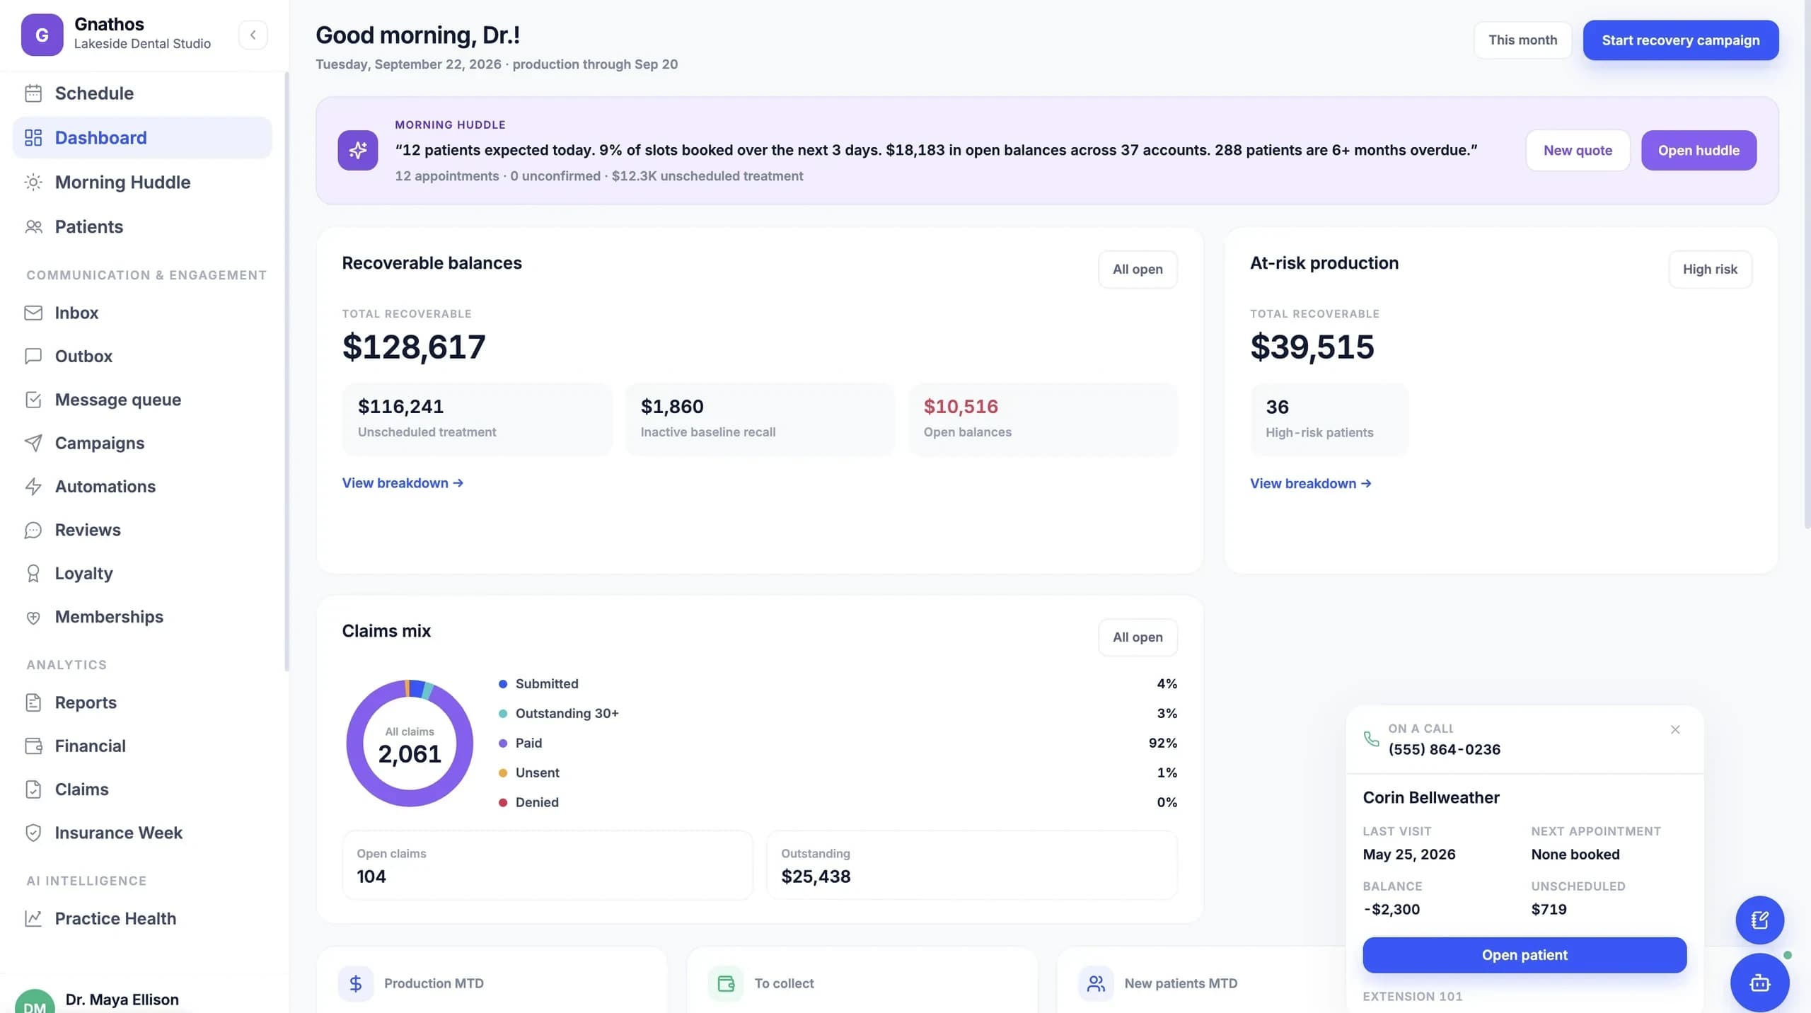This screenshot has width=1811, height=1013.
Task: Open Message queue checkbox icon
Action: pos(33,400)
